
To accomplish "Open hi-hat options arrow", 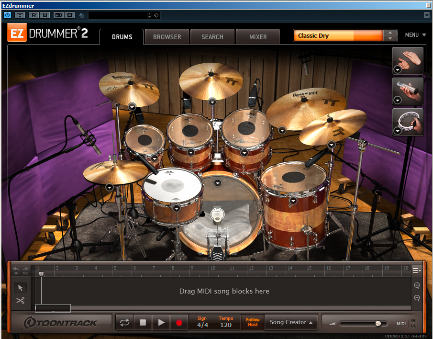I will (x=110, y=187).
